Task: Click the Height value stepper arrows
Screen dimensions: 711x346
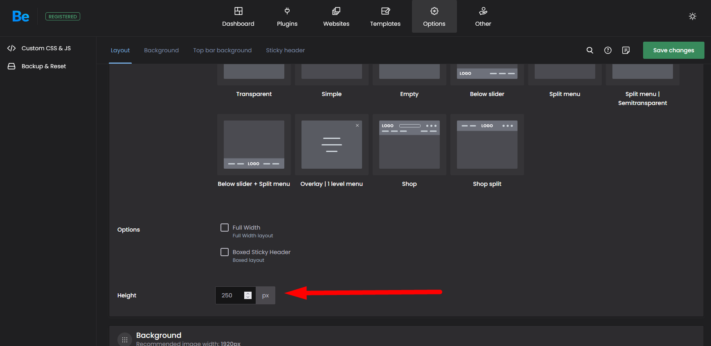Action: (248, 295)
